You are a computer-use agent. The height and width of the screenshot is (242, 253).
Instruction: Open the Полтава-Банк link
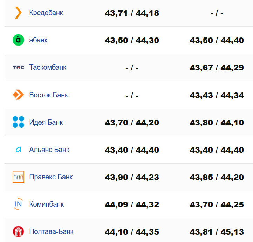52,231
